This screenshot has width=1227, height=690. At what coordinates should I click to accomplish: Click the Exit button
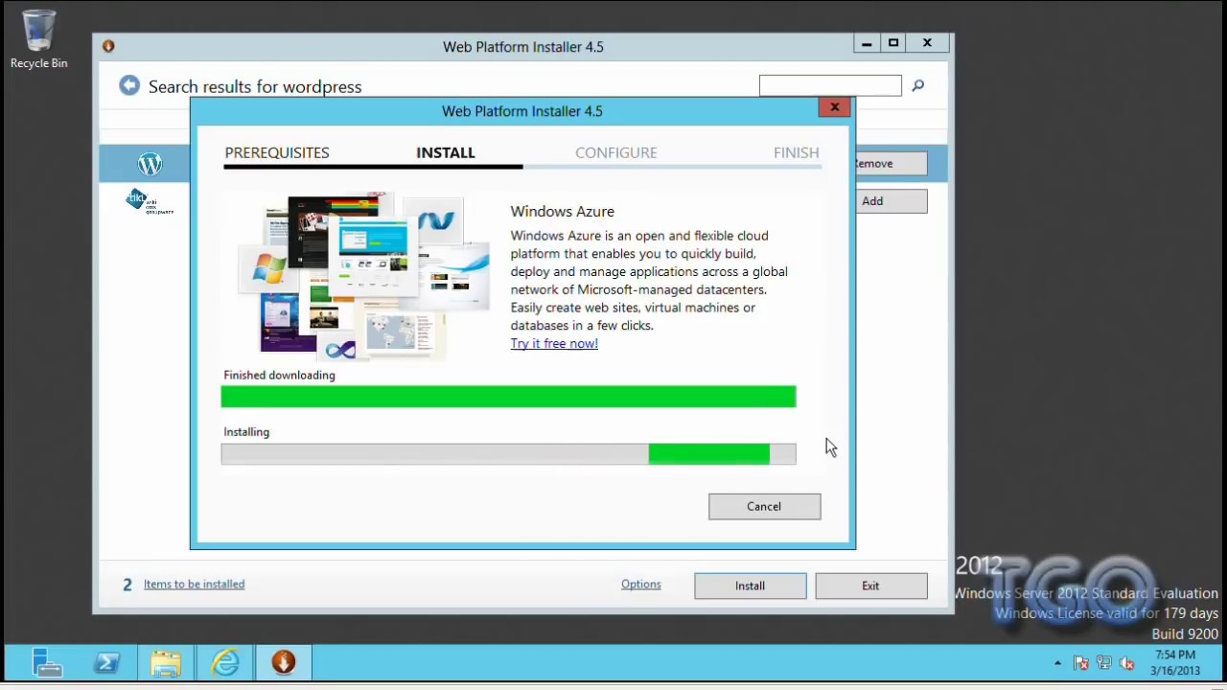tap(870, 586)
